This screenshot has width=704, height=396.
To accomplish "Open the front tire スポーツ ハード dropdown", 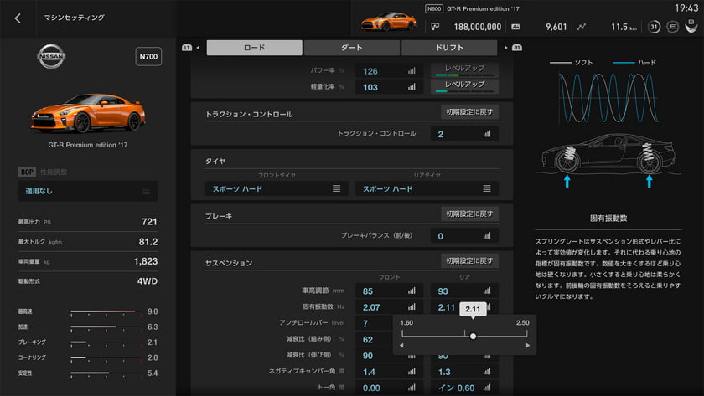I will pos(276,189).
